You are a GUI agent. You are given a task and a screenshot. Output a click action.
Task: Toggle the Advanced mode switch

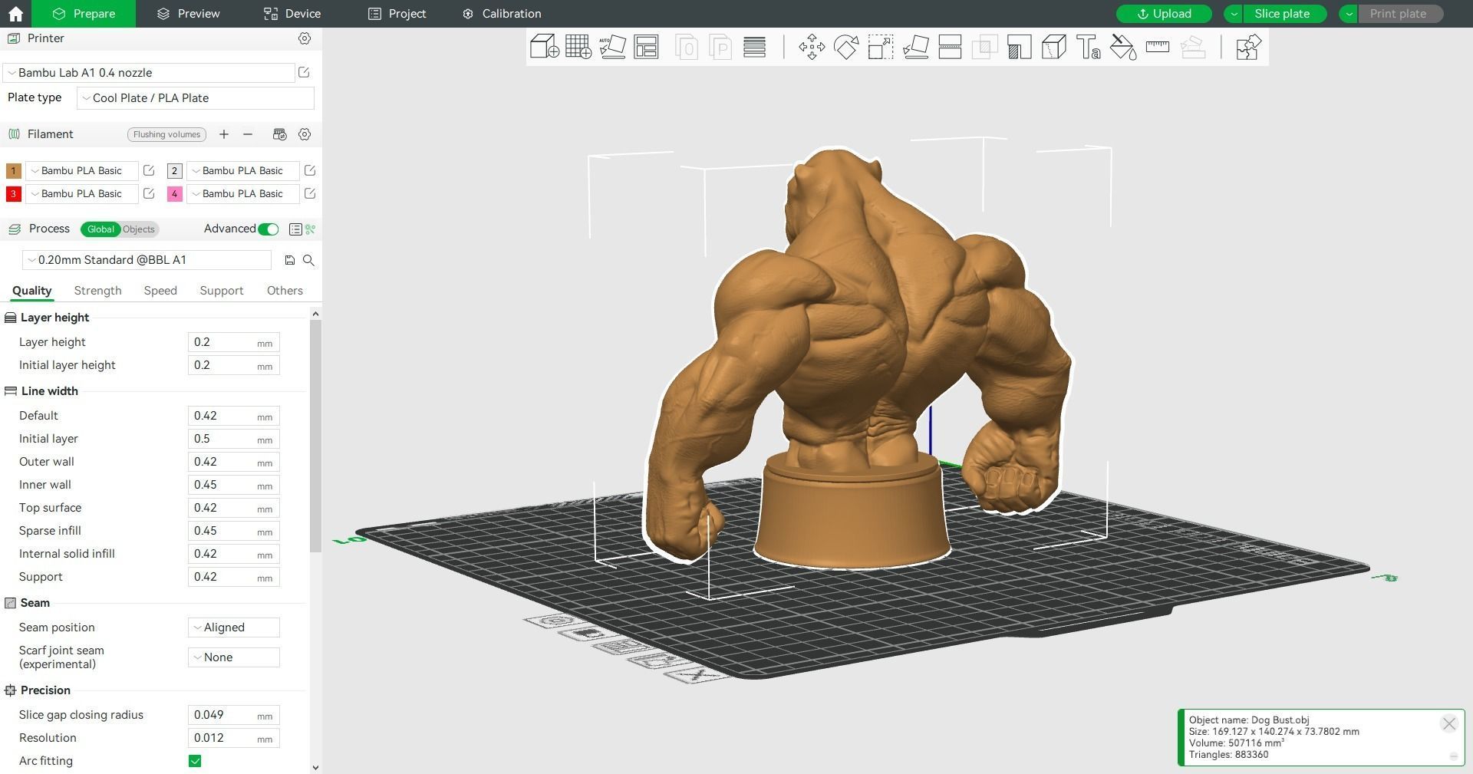[x=268, y=229]
